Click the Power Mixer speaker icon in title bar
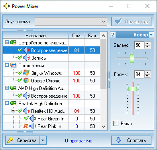 (x=6, y=6)
